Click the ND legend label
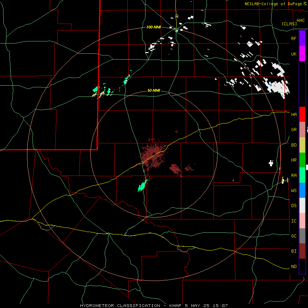 click(294, 267)
